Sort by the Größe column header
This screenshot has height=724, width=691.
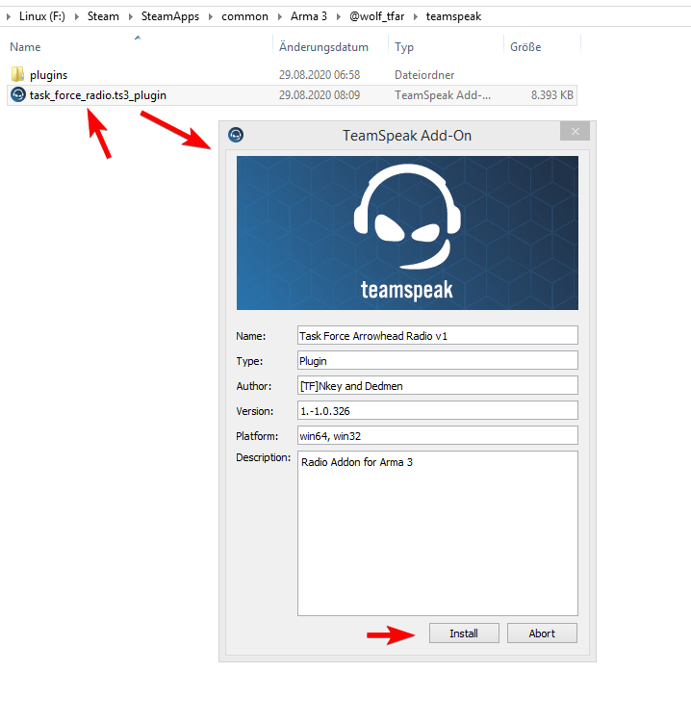(x=525, y=47)
